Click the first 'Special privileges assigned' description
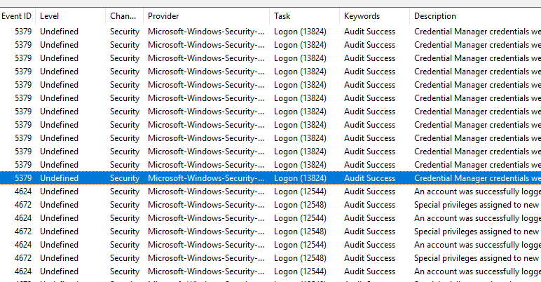This screenshot has height=282, width=541. [477, 205]
